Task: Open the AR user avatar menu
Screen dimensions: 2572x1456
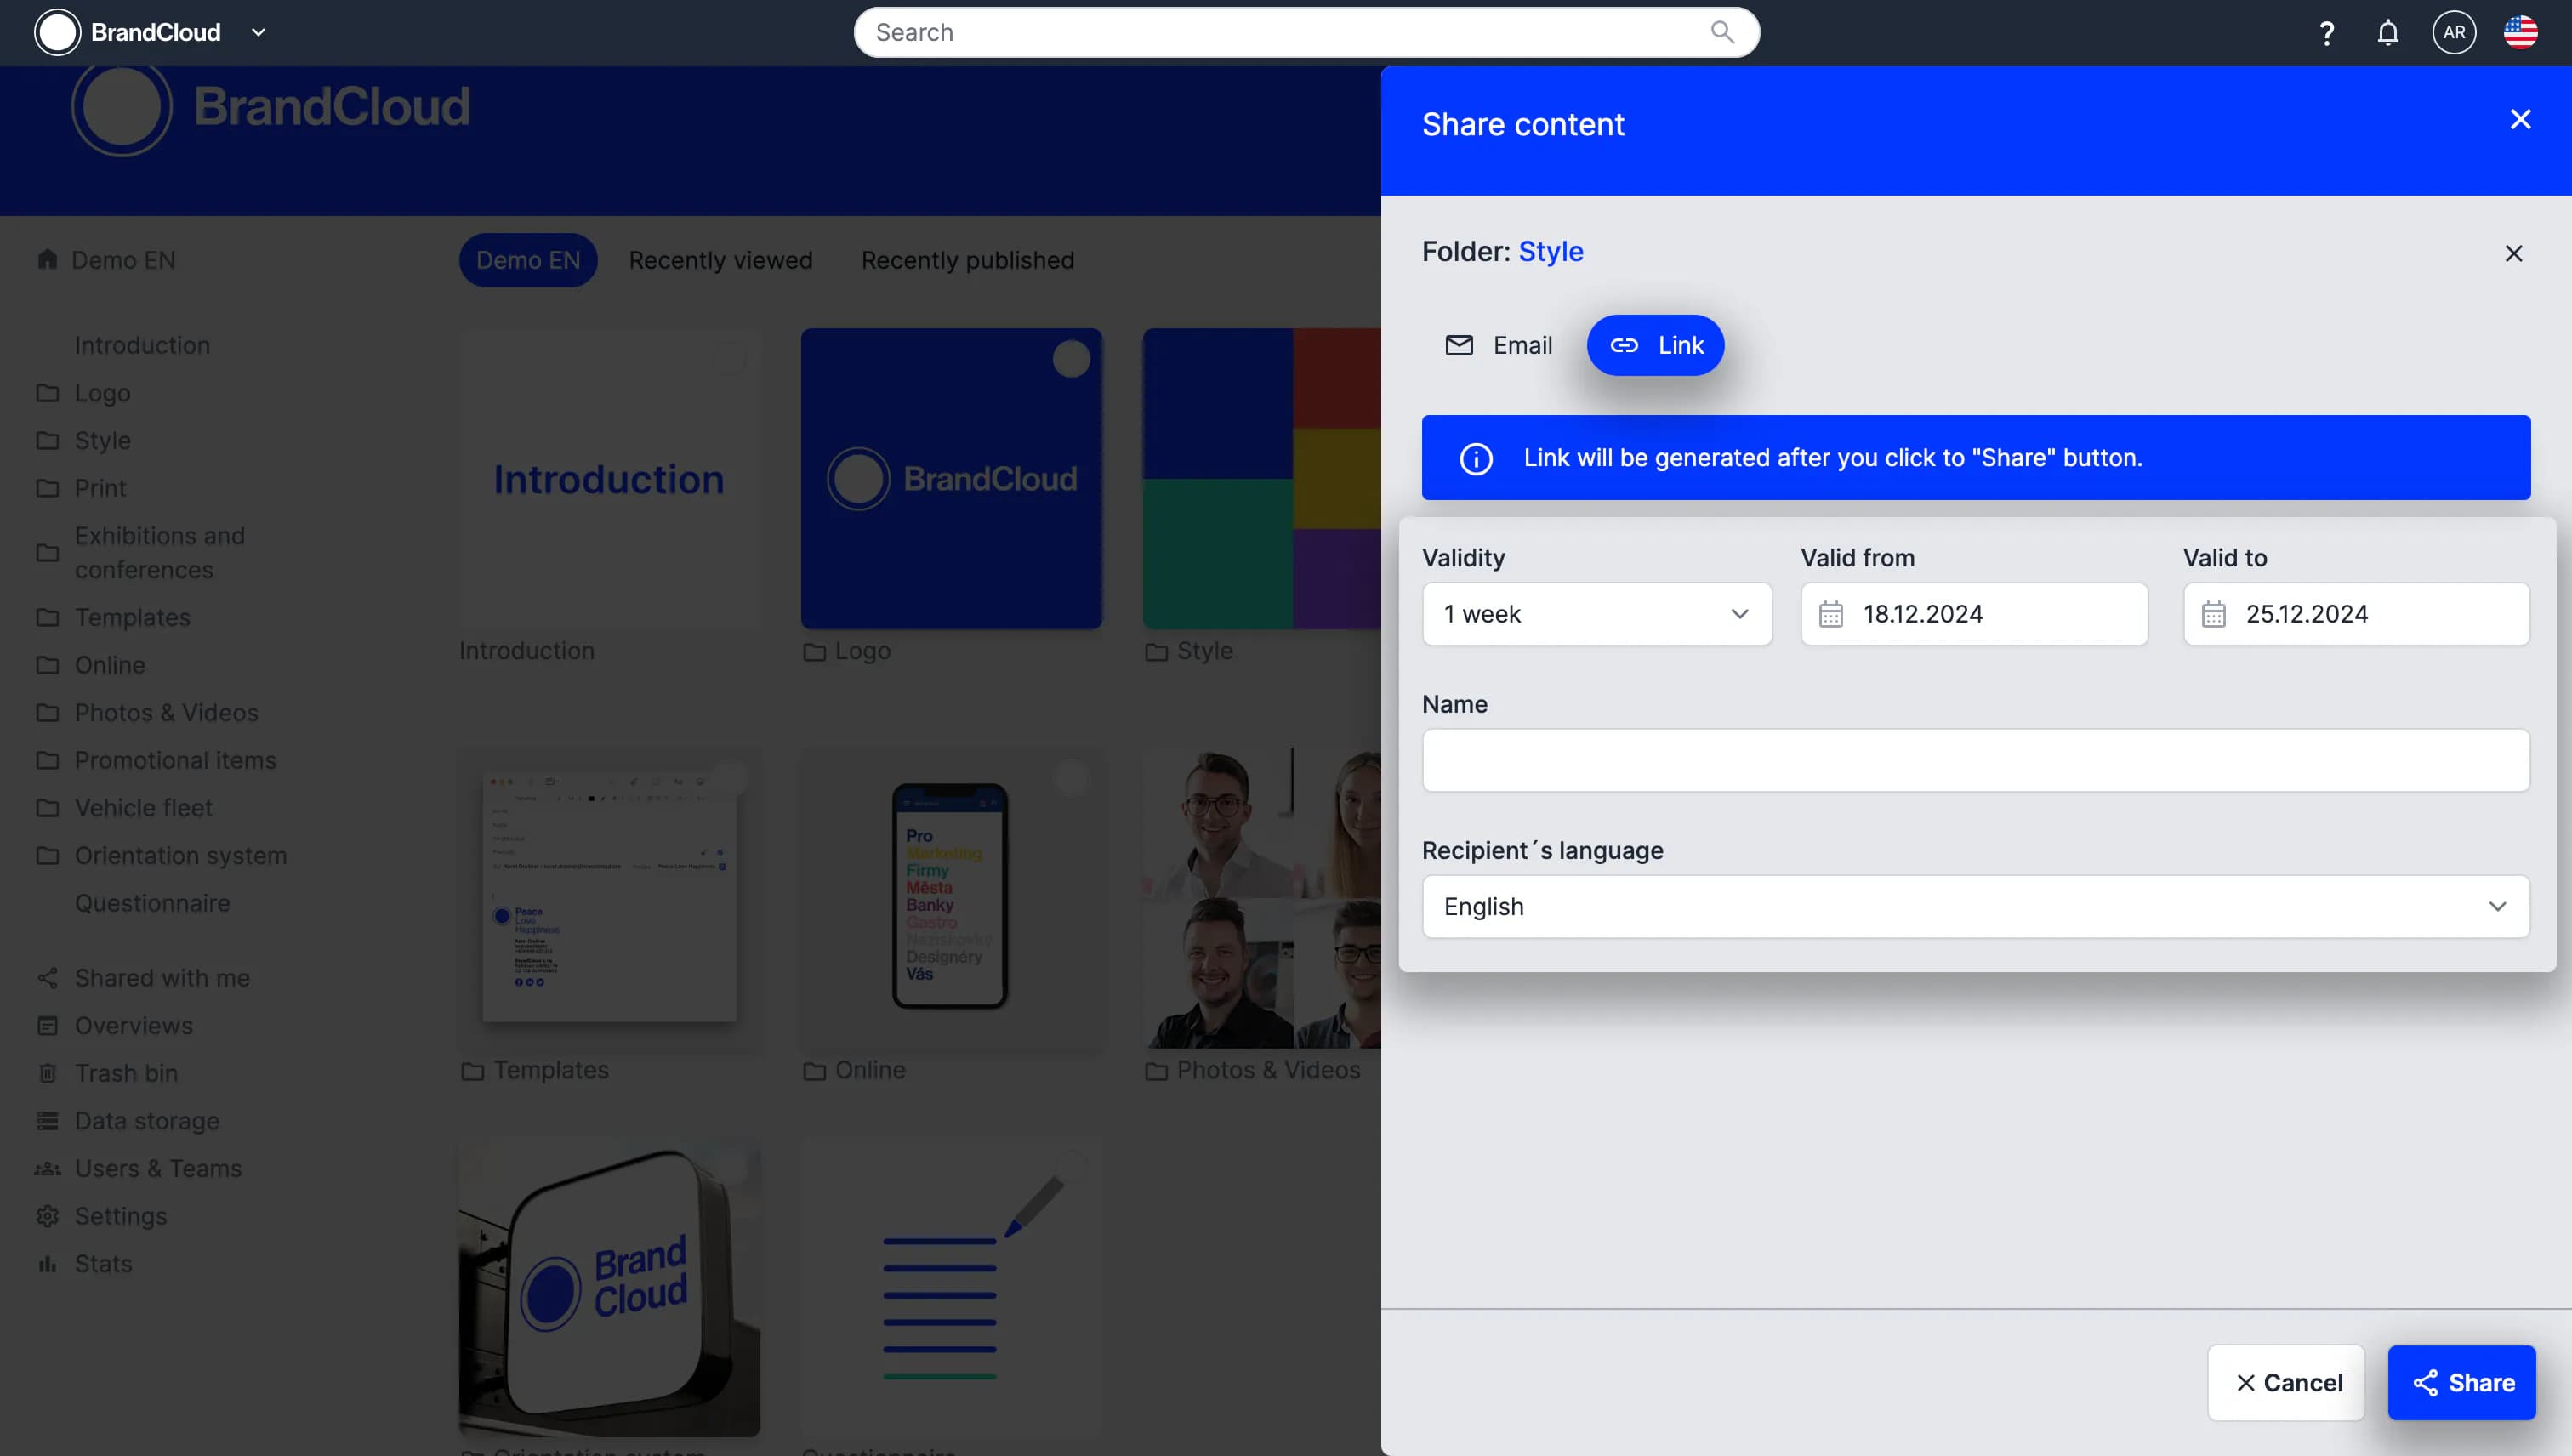Action: [2453, 33]
